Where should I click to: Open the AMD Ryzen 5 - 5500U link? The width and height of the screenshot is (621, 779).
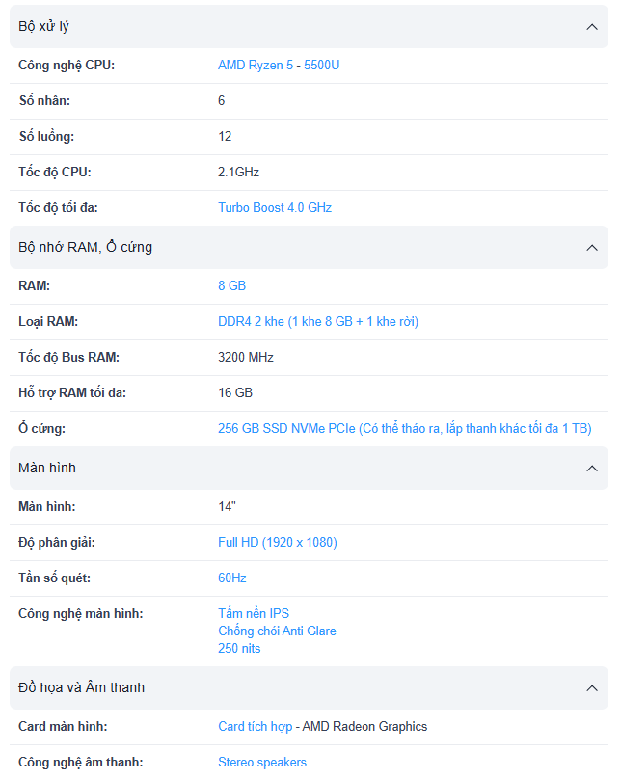pos(279,66)
